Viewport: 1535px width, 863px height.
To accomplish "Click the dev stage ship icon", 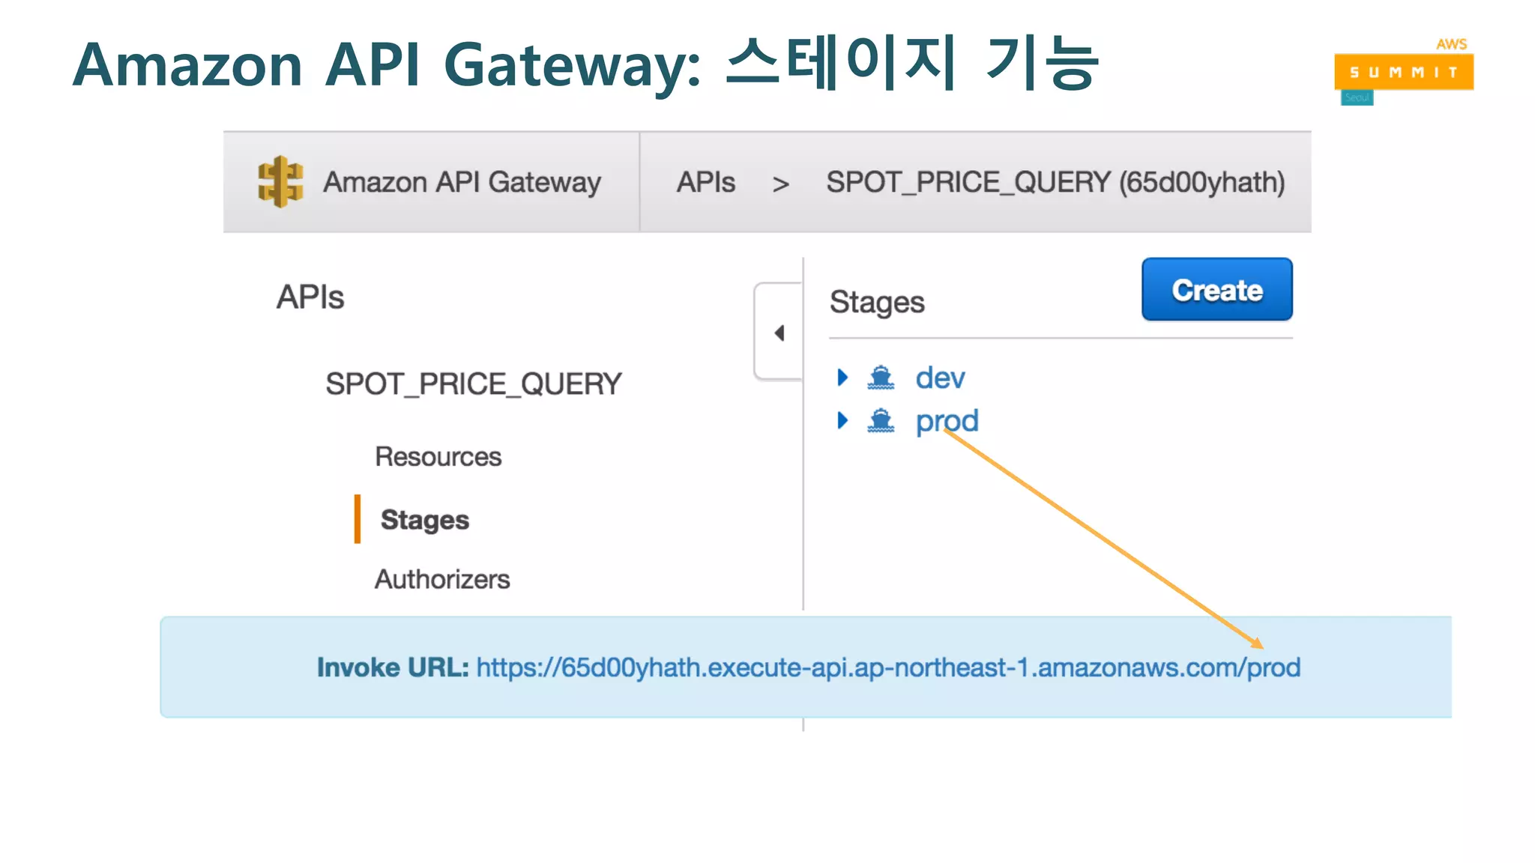I will (x=881, y=378).
